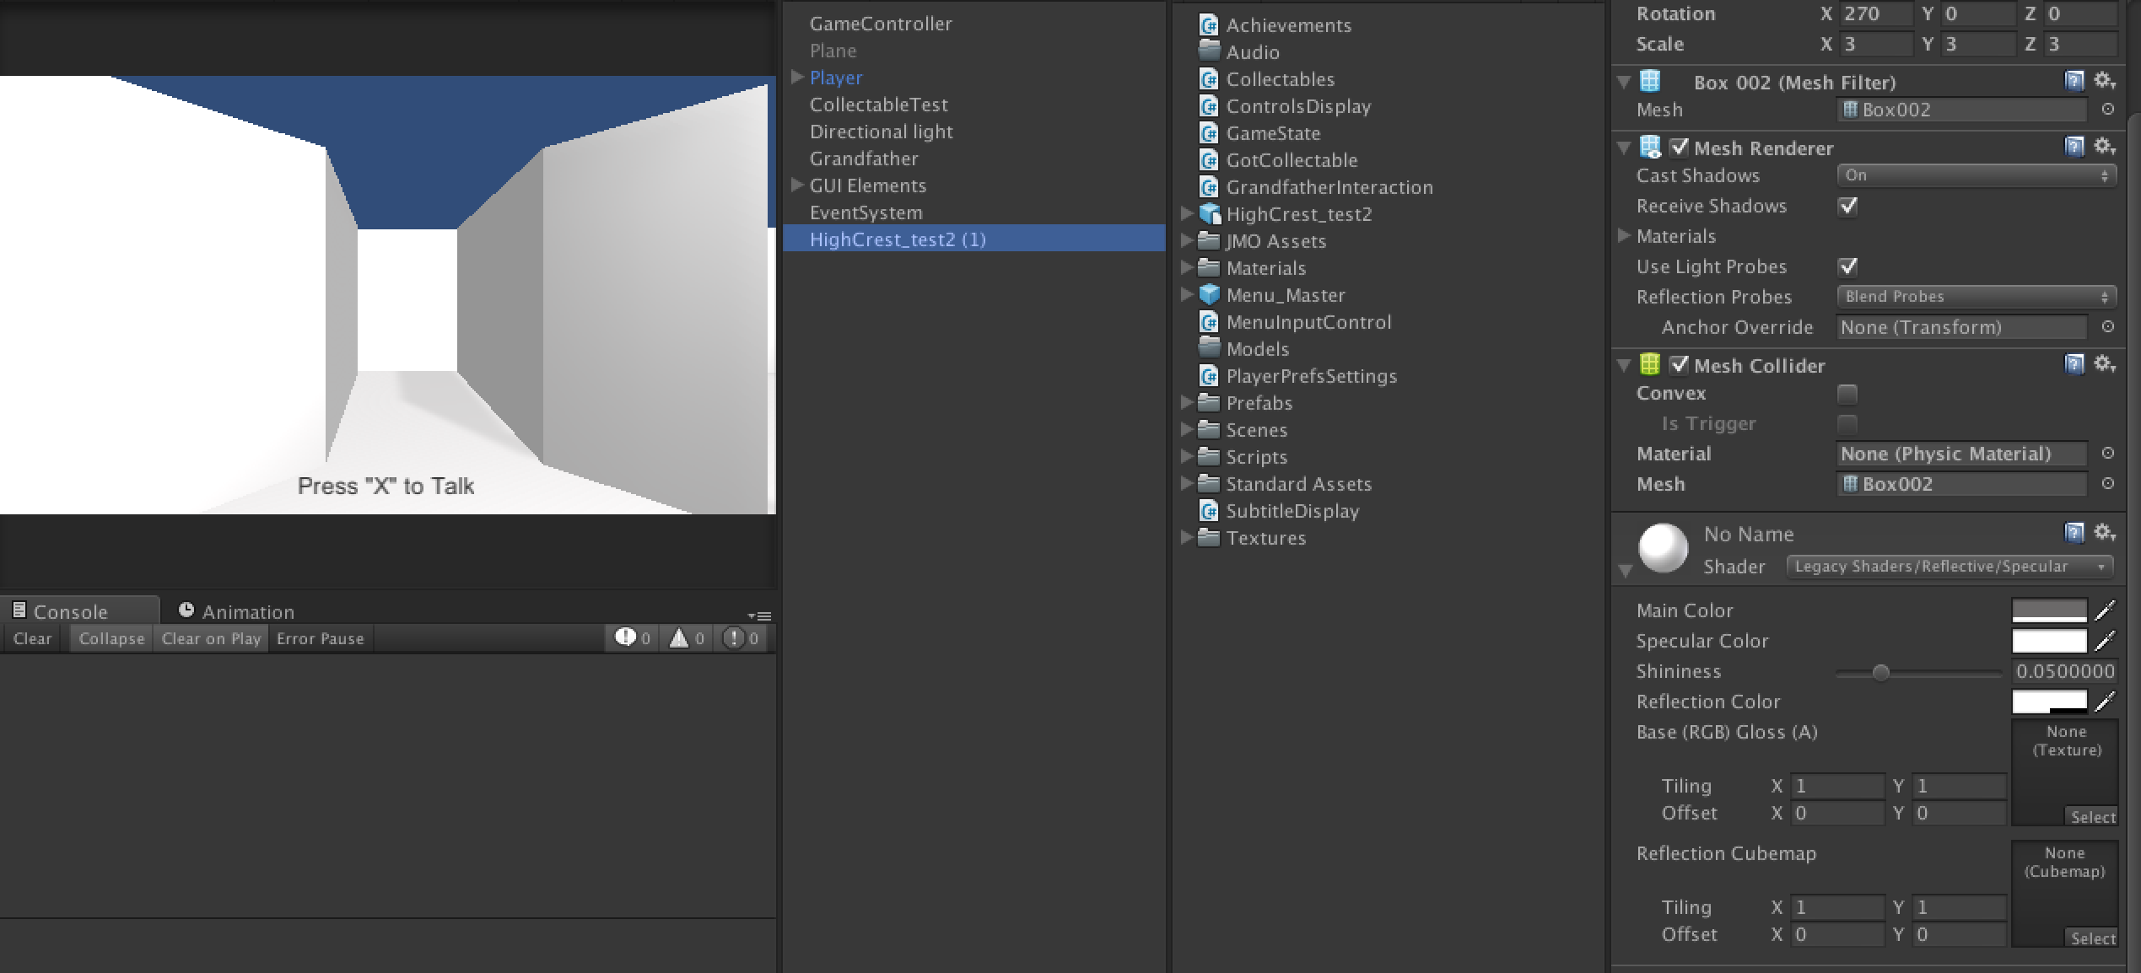The width and height of the screenshot is (2141, 973).
Task: Uncheck Use Light Probes
Action: point(1847,267)
